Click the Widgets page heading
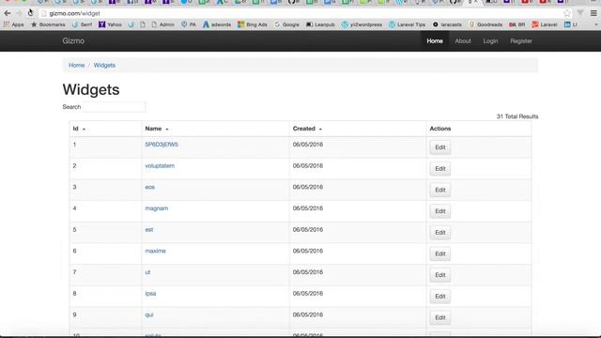Viewport: 601px width, 338px height. 91,90
